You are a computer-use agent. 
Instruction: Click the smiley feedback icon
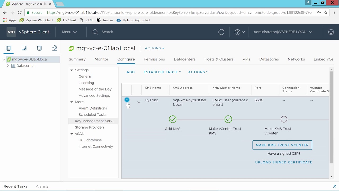tap(331, 32)
